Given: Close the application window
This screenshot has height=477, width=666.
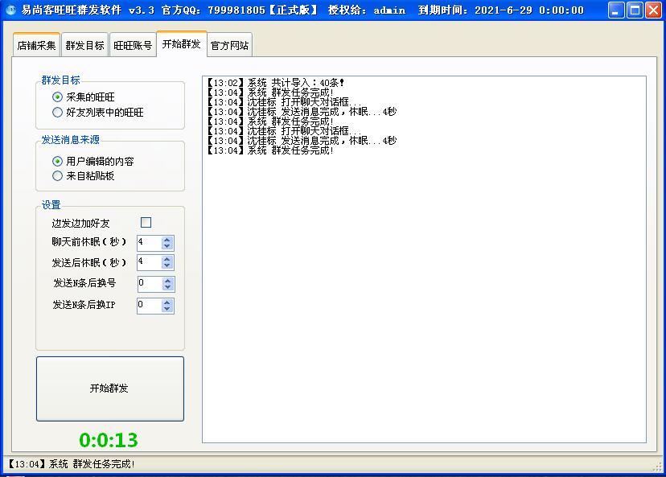Looking at the screenshot, I should (x=654, y=10).
